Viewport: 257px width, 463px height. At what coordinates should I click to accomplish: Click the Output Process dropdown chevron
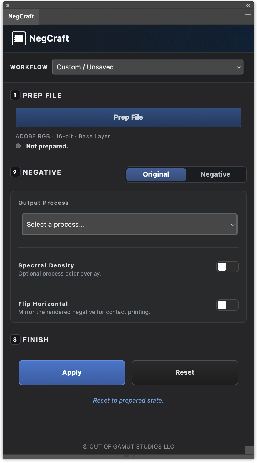(x=233, y=225)
